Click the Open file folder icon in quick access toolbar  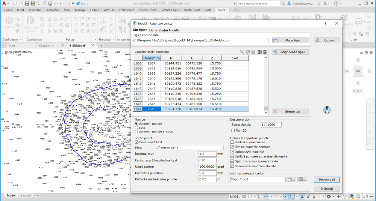(x=21, y=4)
